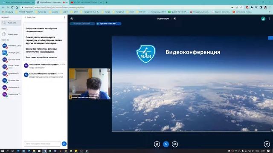Screen dimensions: 273x153
Task: Open the BigBlueButton options menu
Action: coord(269,19)
